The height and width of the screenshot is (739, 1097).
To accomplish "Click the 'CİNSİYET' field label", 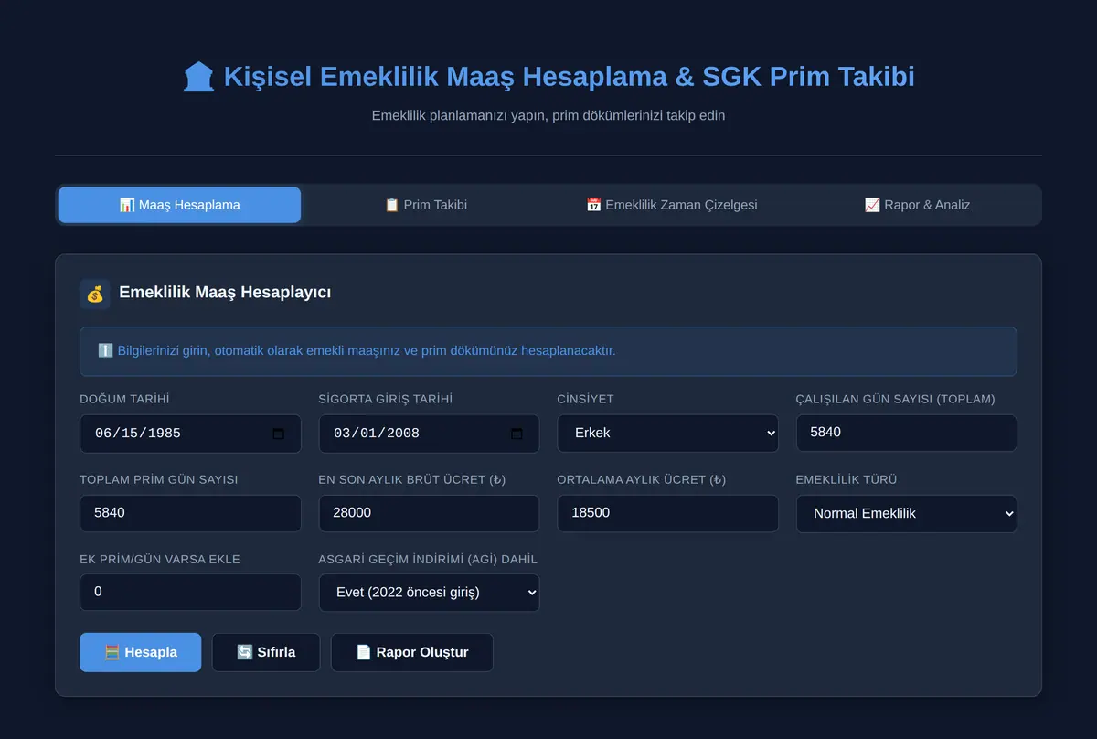I will pyautogui.click(x=586, y=400).
